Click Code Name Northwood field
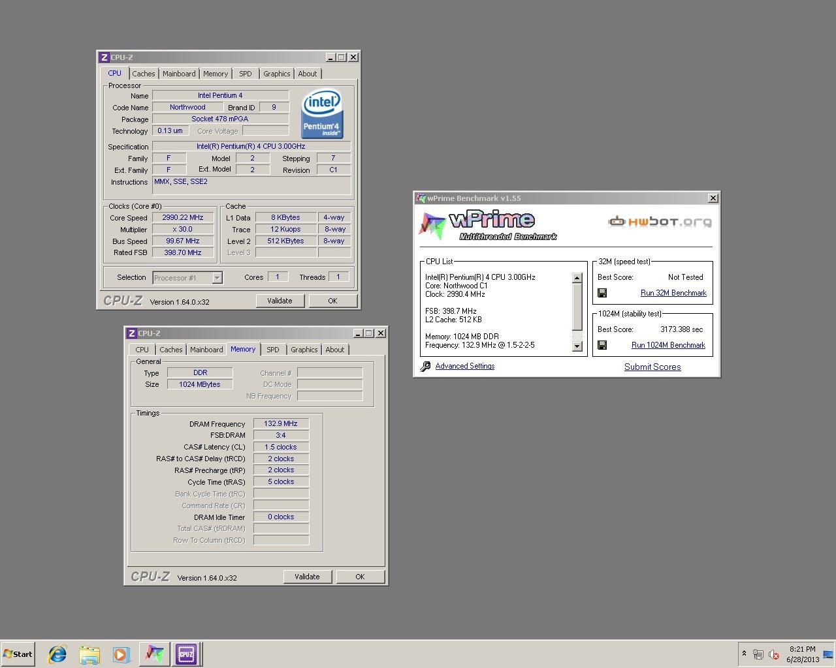Image resolution: width=836 pixels, height=668 pixels. 187,107
